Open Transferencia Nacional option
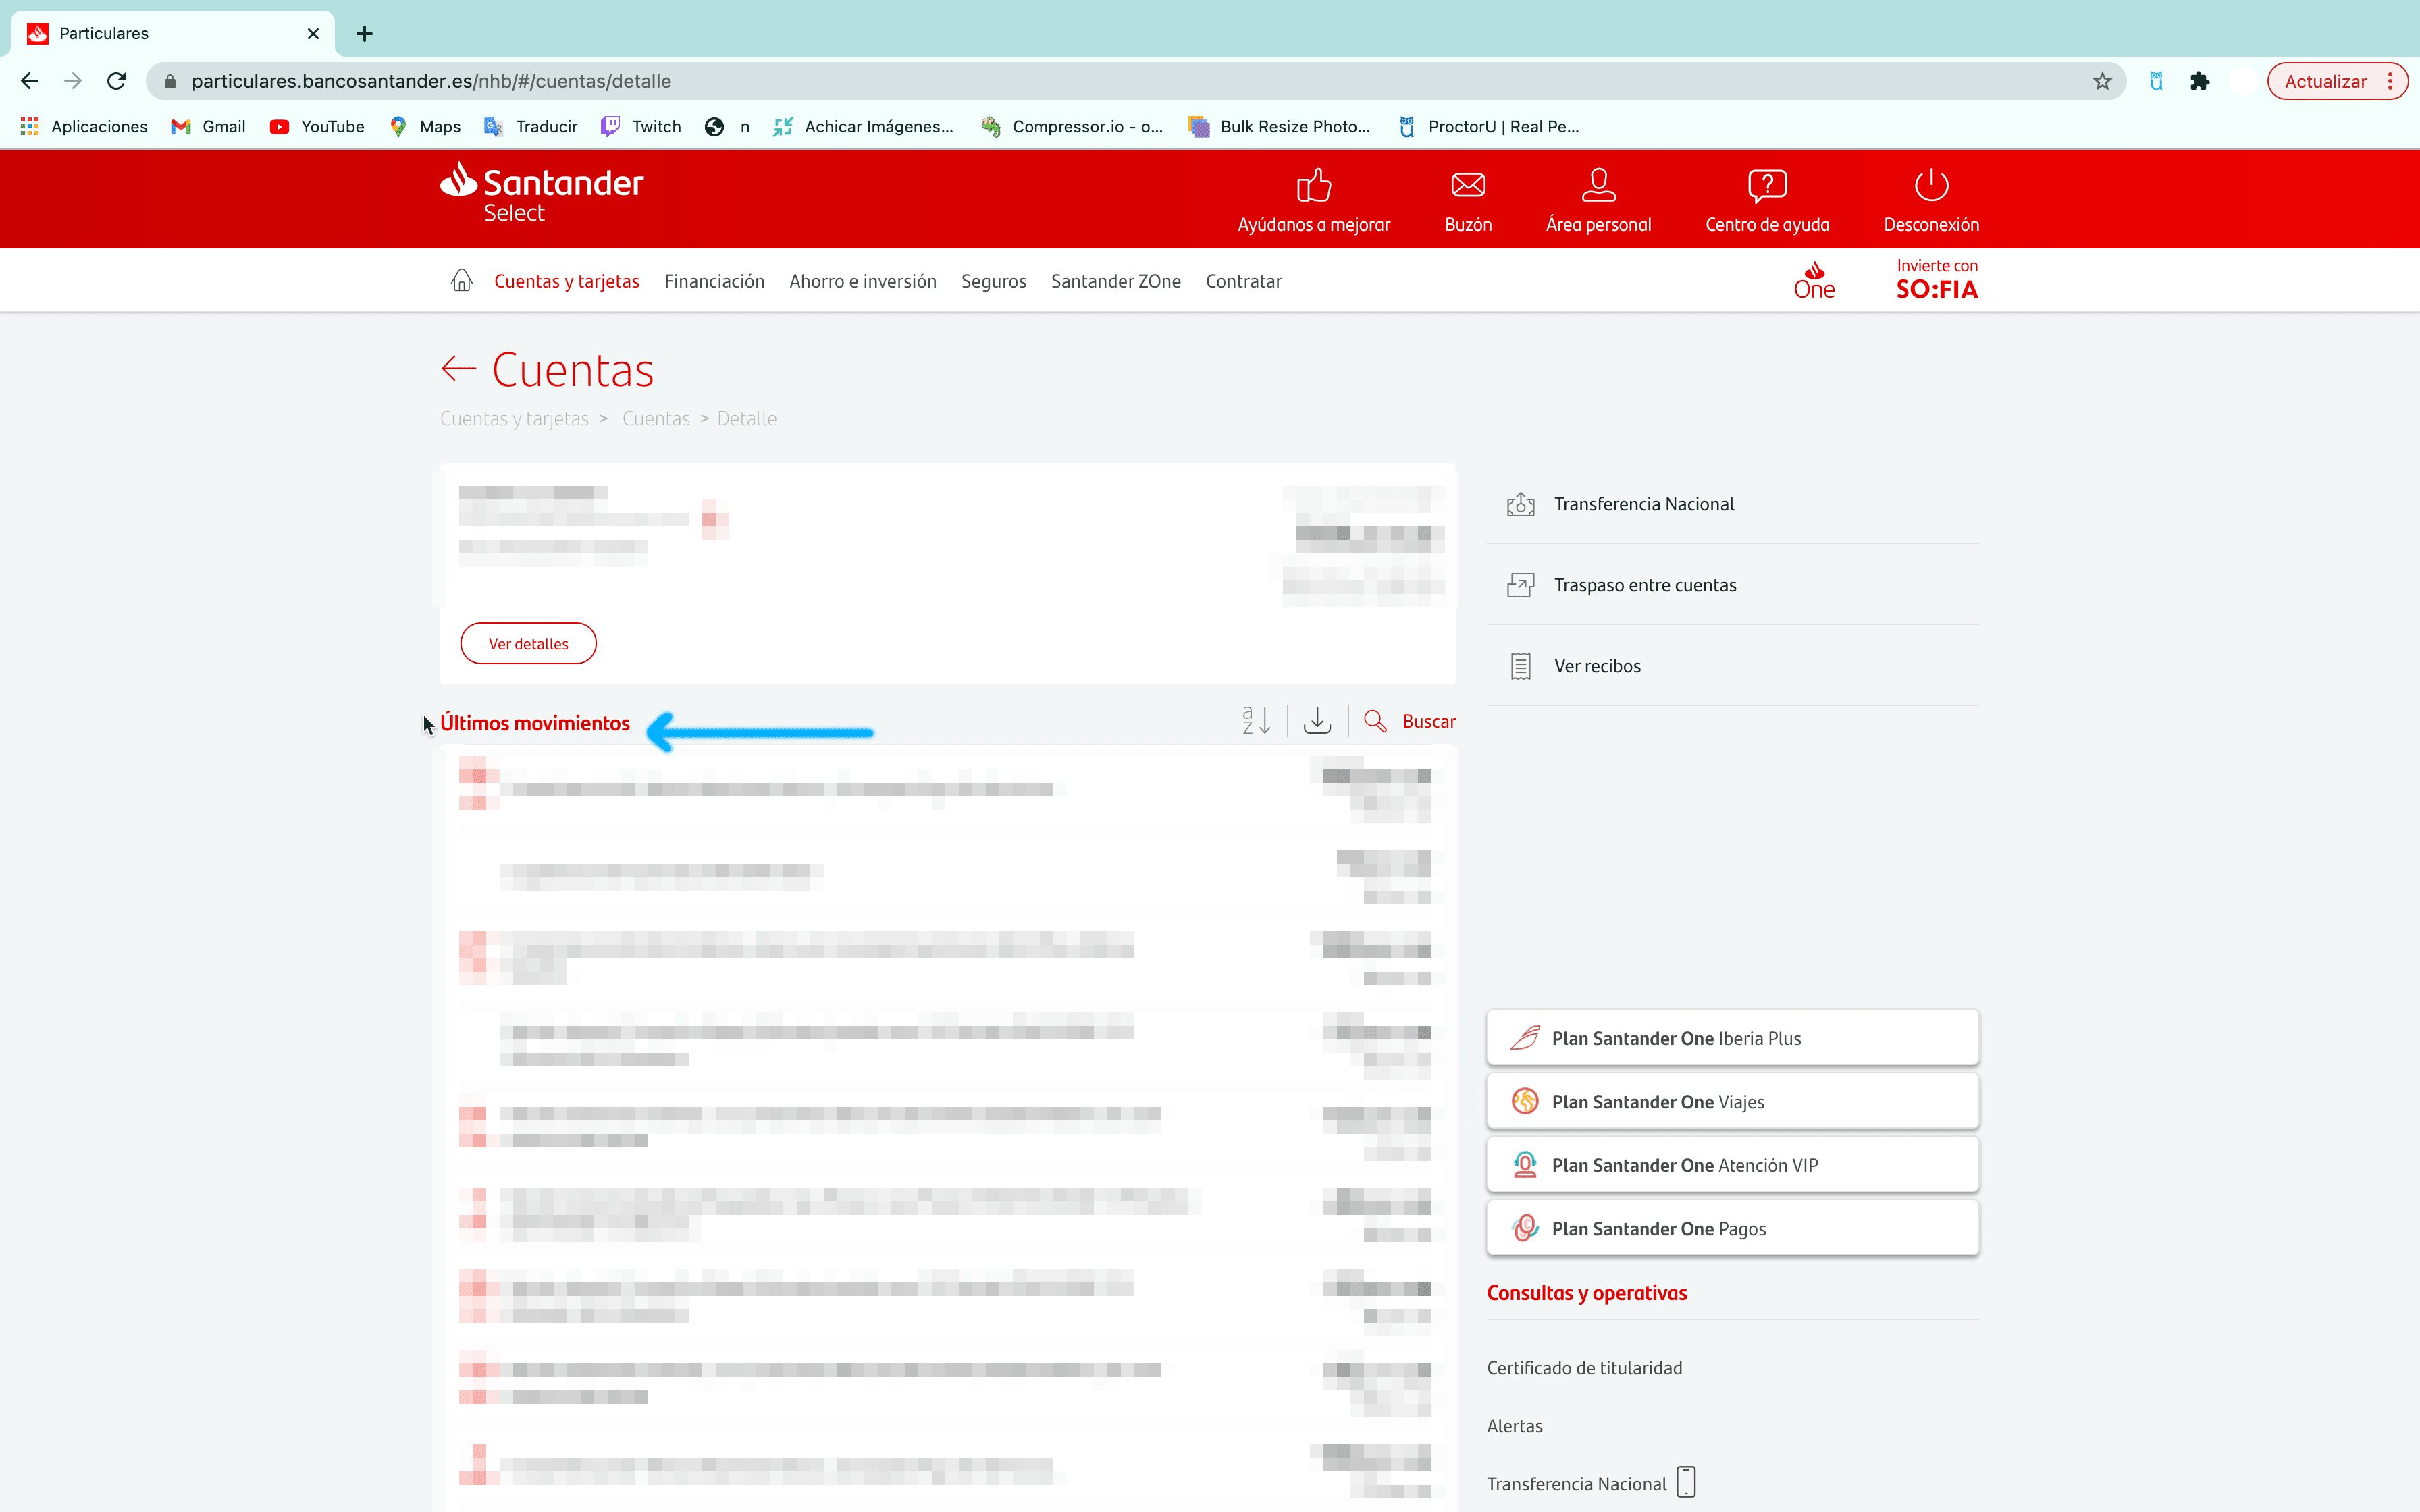This screenshot has height=1512, width=2420. pos(1643,505)
